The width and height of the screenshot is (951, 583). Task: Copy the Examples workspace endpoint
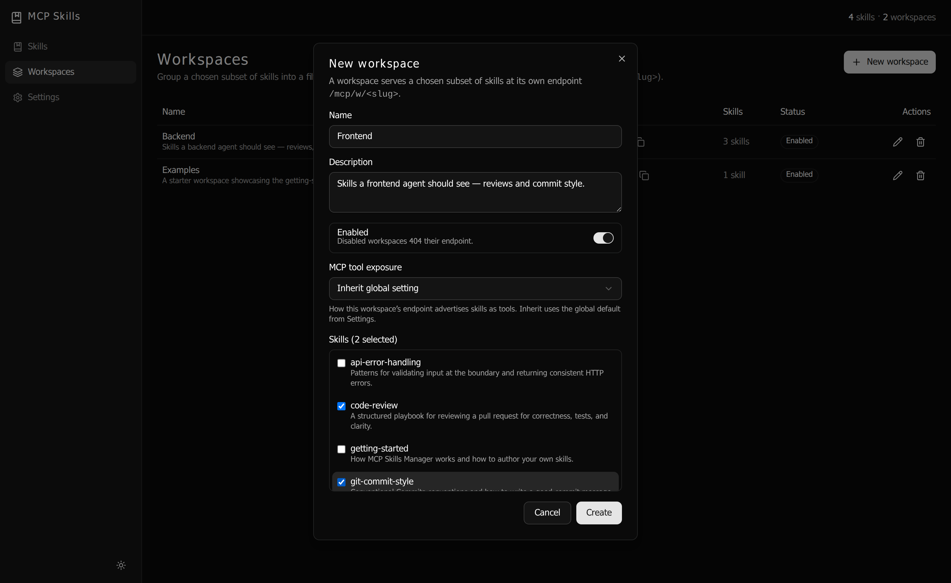644,176
